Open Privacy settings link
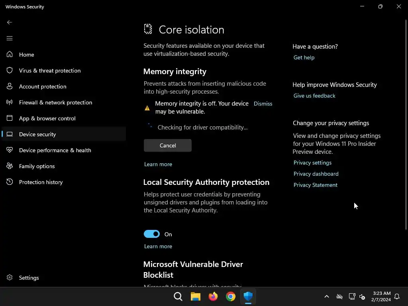408x306 pixels. [x=312, y=163]
